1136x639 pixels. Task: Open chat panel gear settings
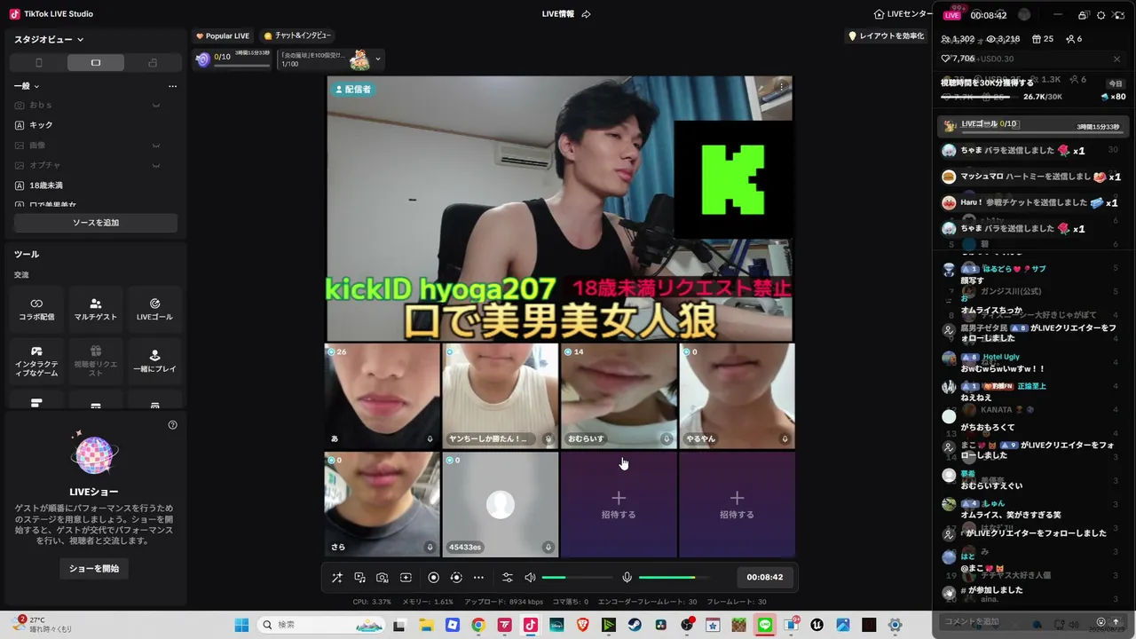tap(1101, 15)
